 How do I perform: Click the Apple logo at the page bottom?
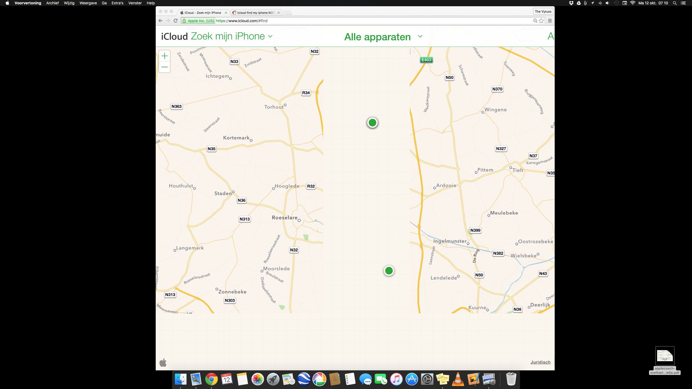pos(163,363)
